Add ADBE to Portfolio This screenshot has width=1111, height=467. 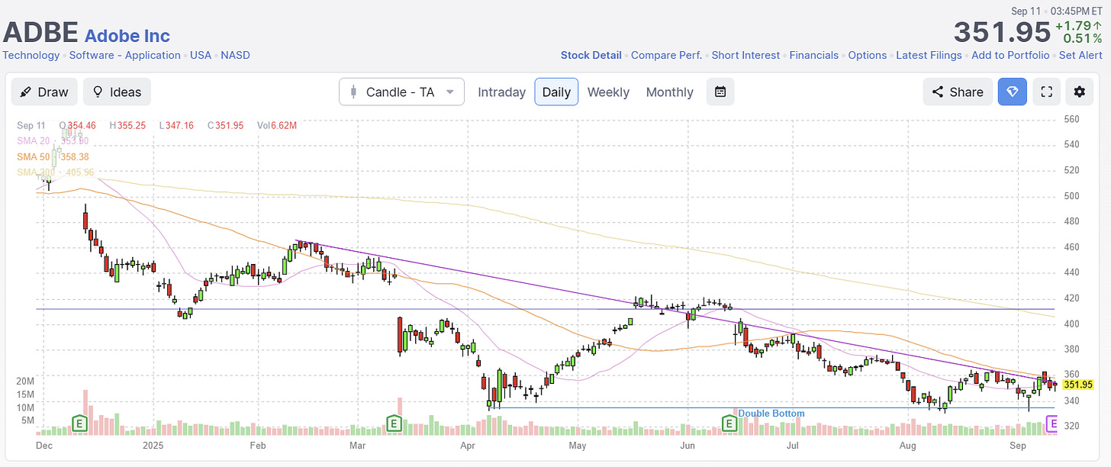[1010, 55]
